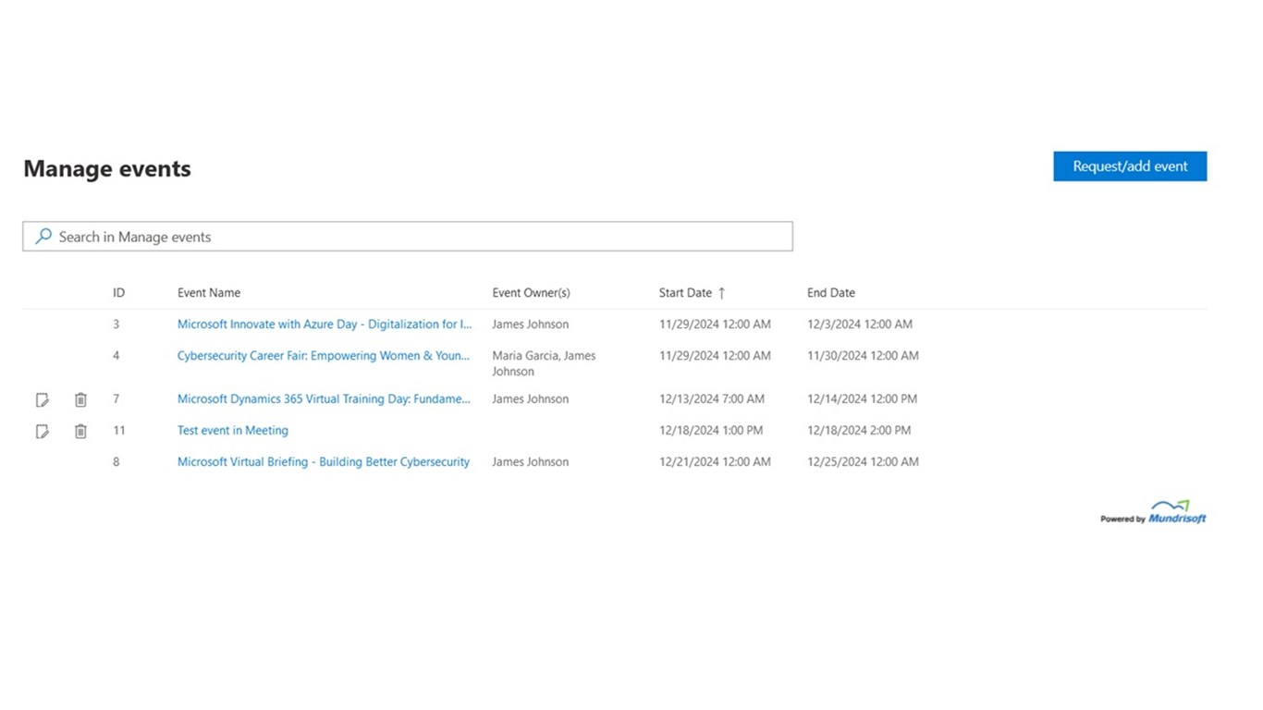Sort by the Event Name column header
1263x710 pixels.
209,293
